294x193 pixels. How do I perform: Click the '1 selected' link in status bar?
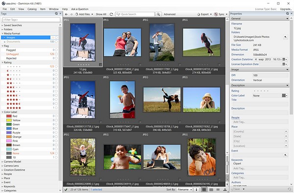[x=96, y=190]
